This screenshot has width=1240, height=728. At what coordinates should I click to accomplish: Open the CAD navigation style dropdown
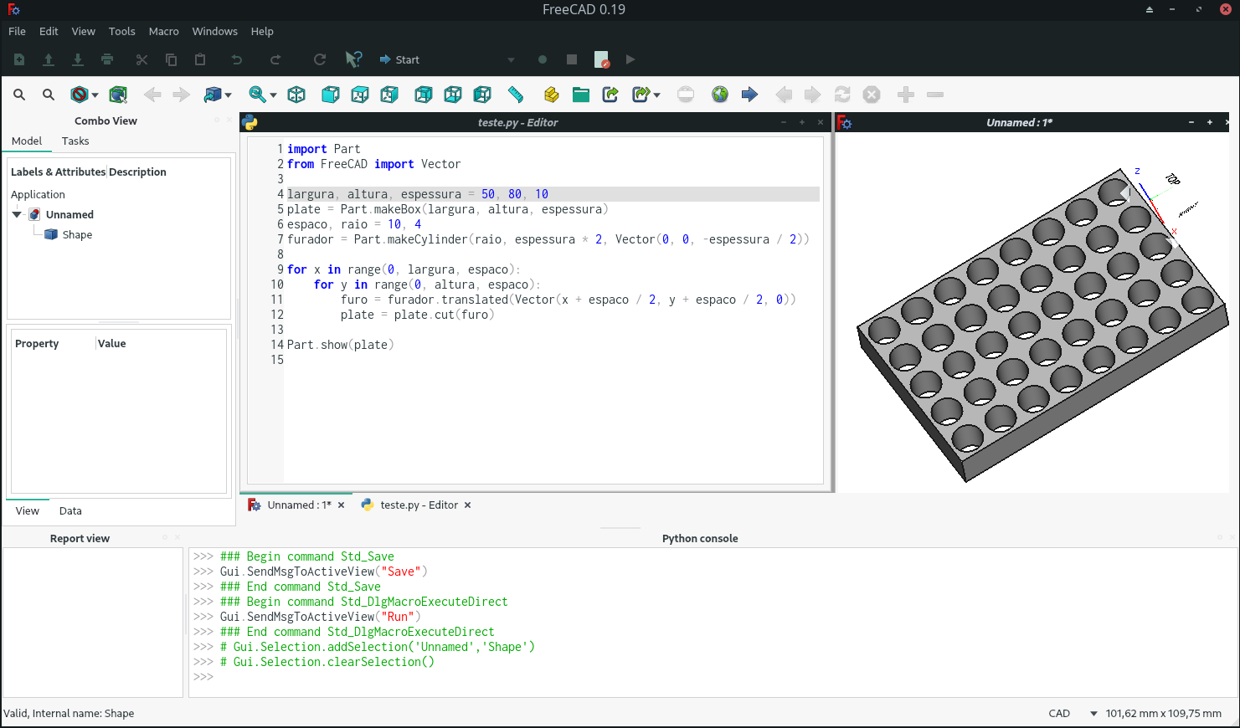point(1093,713)
